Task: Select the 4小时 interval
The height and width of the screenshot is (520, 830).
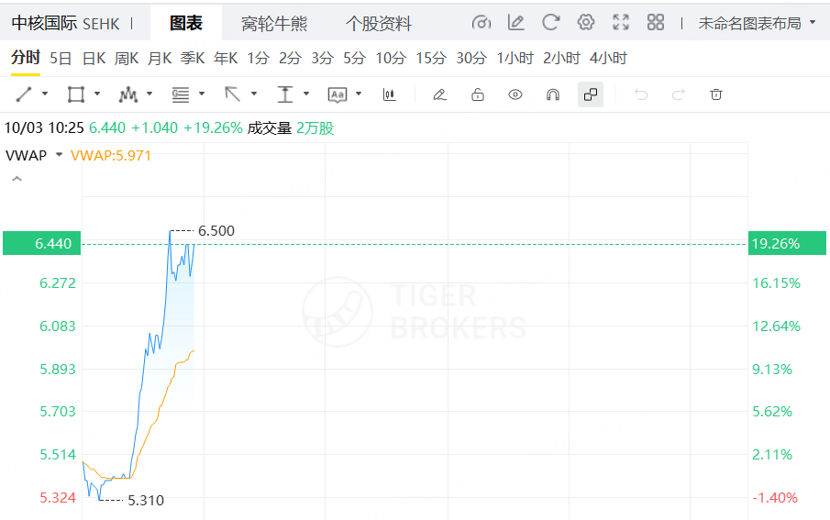Action: pyautogui.click(x=608, y=58)
